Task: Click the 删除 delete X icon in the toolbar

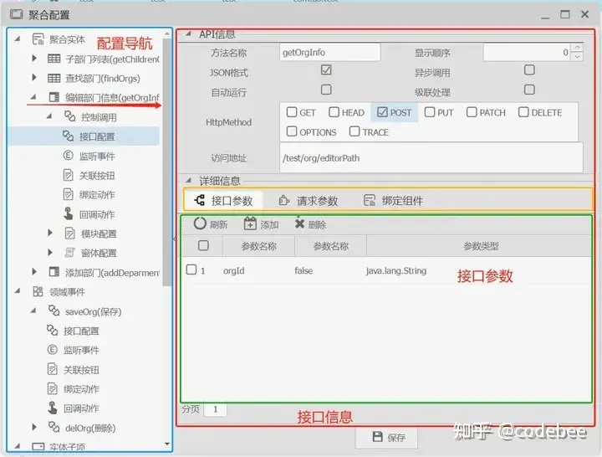Action: click(x=299, y=223)
